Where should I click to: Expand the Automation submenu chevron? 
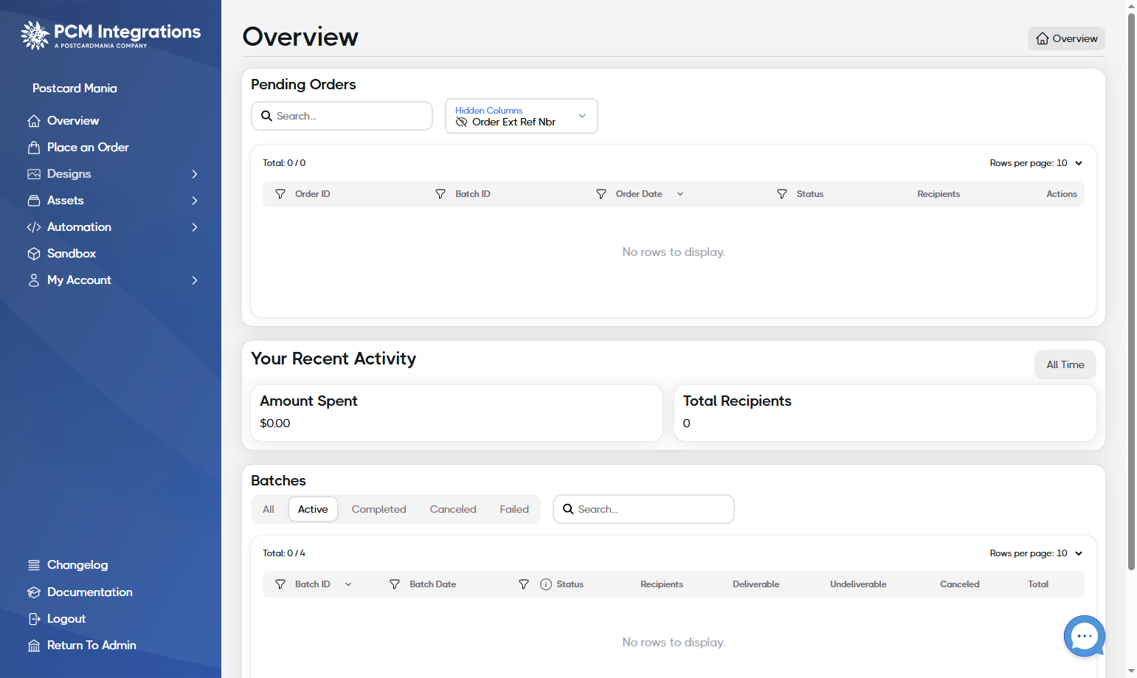[x=195, y=227]
